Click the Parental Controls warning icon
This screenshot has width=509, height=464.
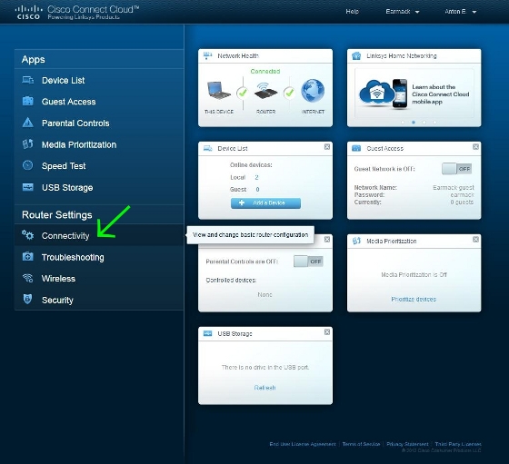click(x=28, y=123)
